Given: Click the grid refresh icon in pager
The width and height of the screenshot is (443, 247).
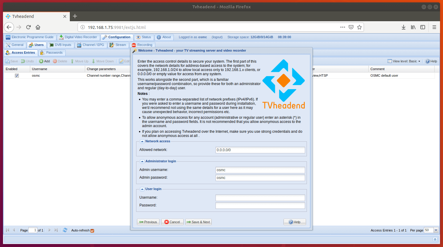Looking at the screenshot, I should coord(65,230).
